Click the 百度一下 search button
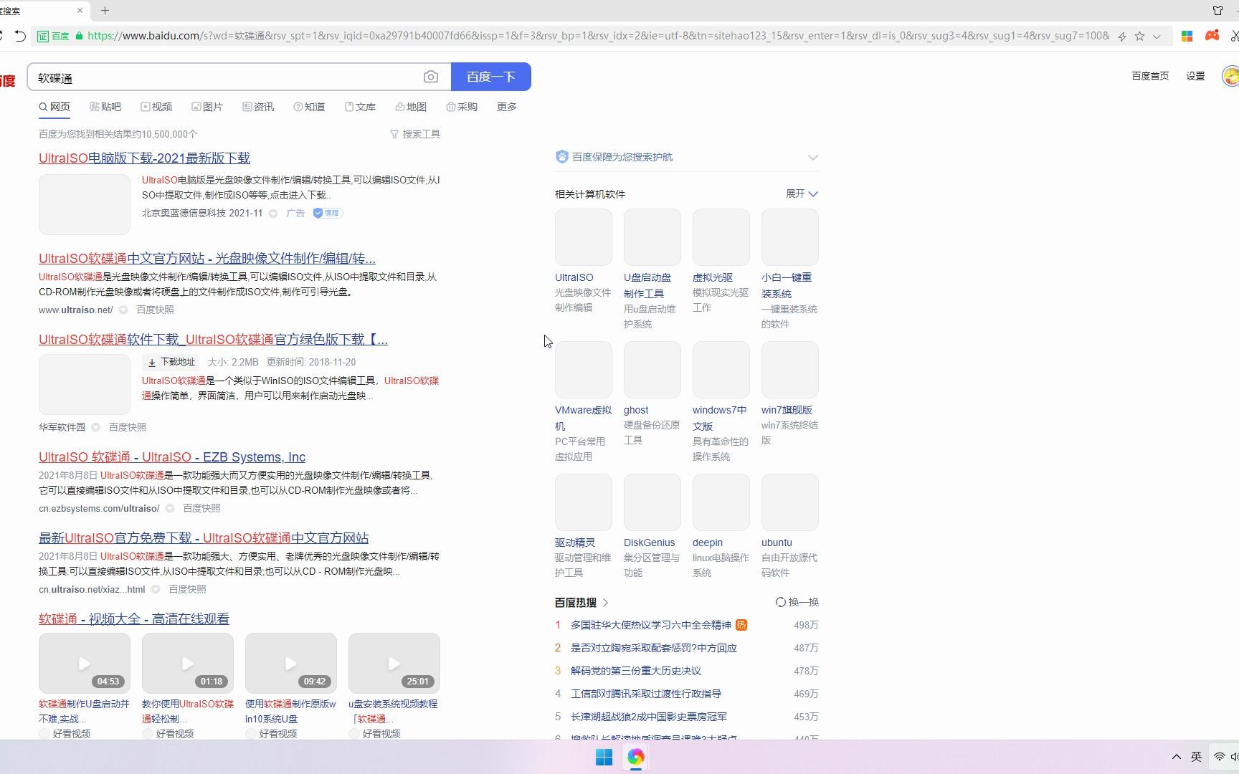The image size is (1239, 774). pyautogui.click(x=491, y=77)
